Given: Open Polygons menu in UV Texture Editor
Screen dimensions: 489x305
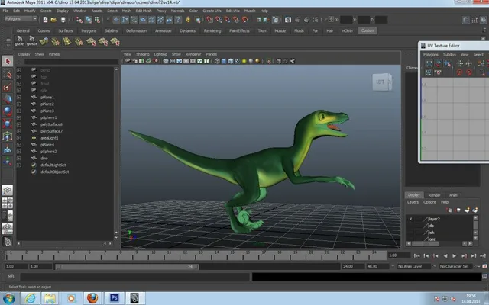Looking at the screenshot, I should coord(431,55).
